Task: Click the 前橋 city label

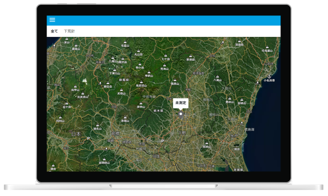Action: tap(115, 134)
